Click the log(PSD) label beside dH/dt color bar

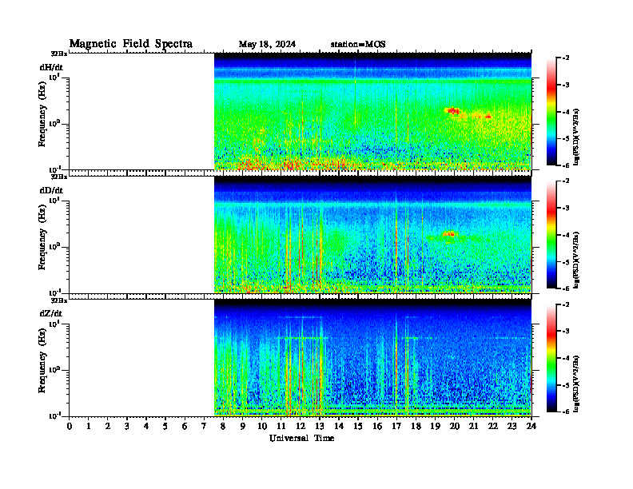tap(576, 137)
